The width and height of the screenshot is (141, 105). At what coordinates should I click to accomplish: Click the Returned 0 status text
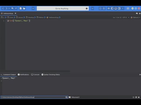click(x=75, y=97)
